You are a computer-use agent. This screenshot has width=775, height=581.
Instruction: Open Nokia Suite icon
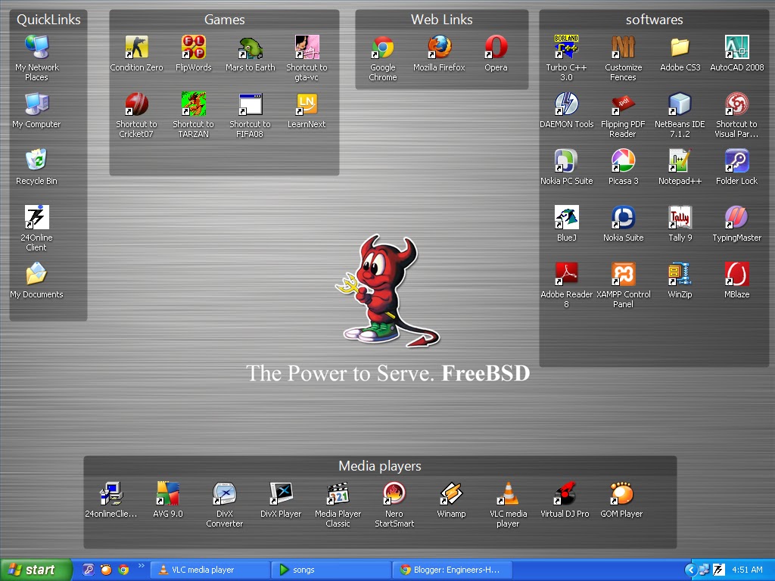click(x=624, y=224)
